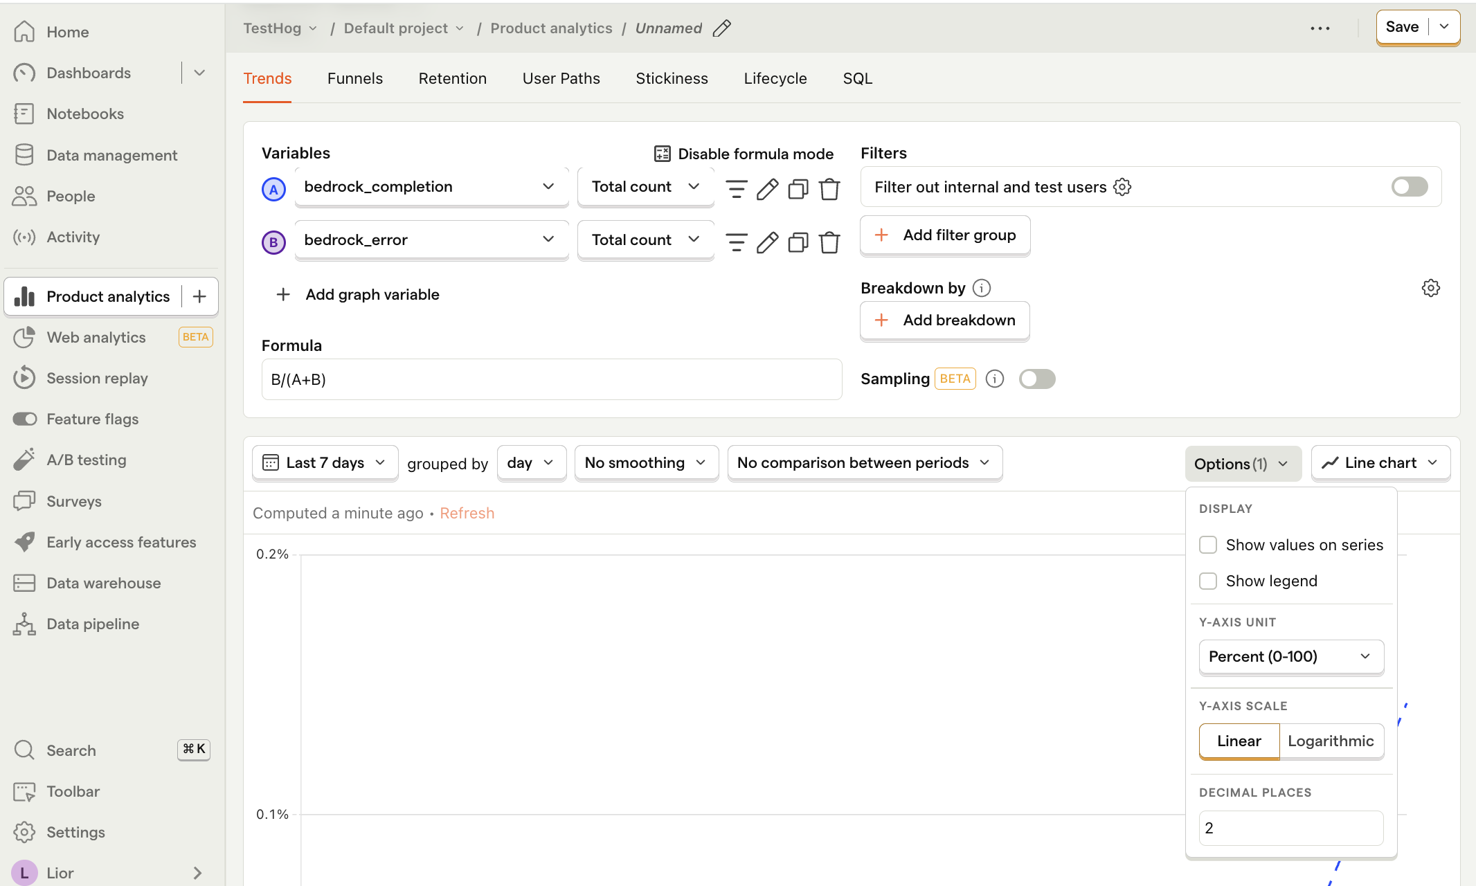Check Show legend checkbox
The image size is (1476, 886).
[x=1208, y=581]
